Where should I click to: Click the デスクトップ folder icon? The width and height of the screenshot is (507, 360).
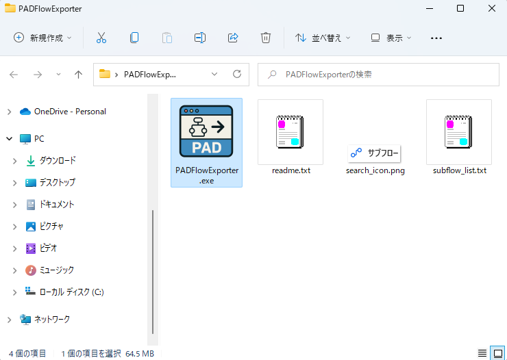(31, 183)
